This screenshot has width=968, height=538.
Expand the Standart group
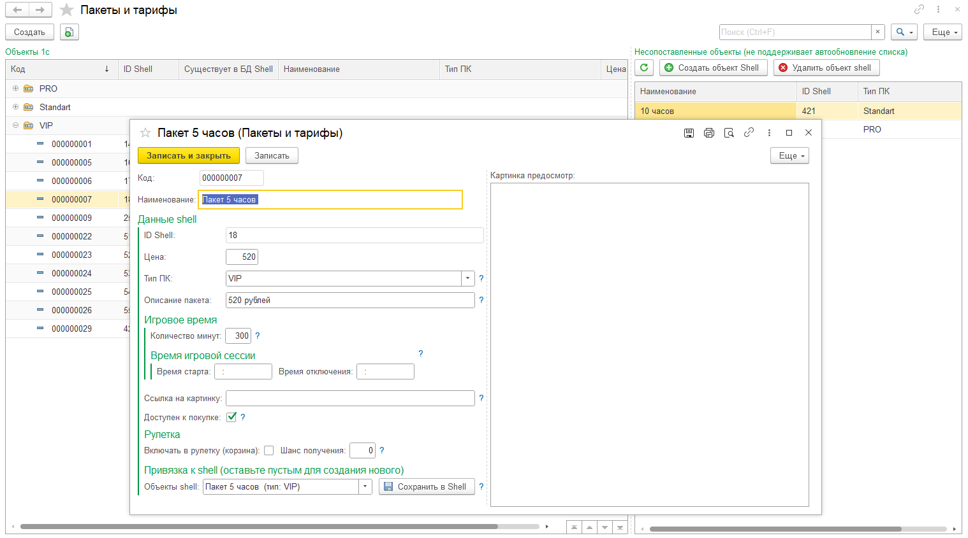[x=16, y=107]
